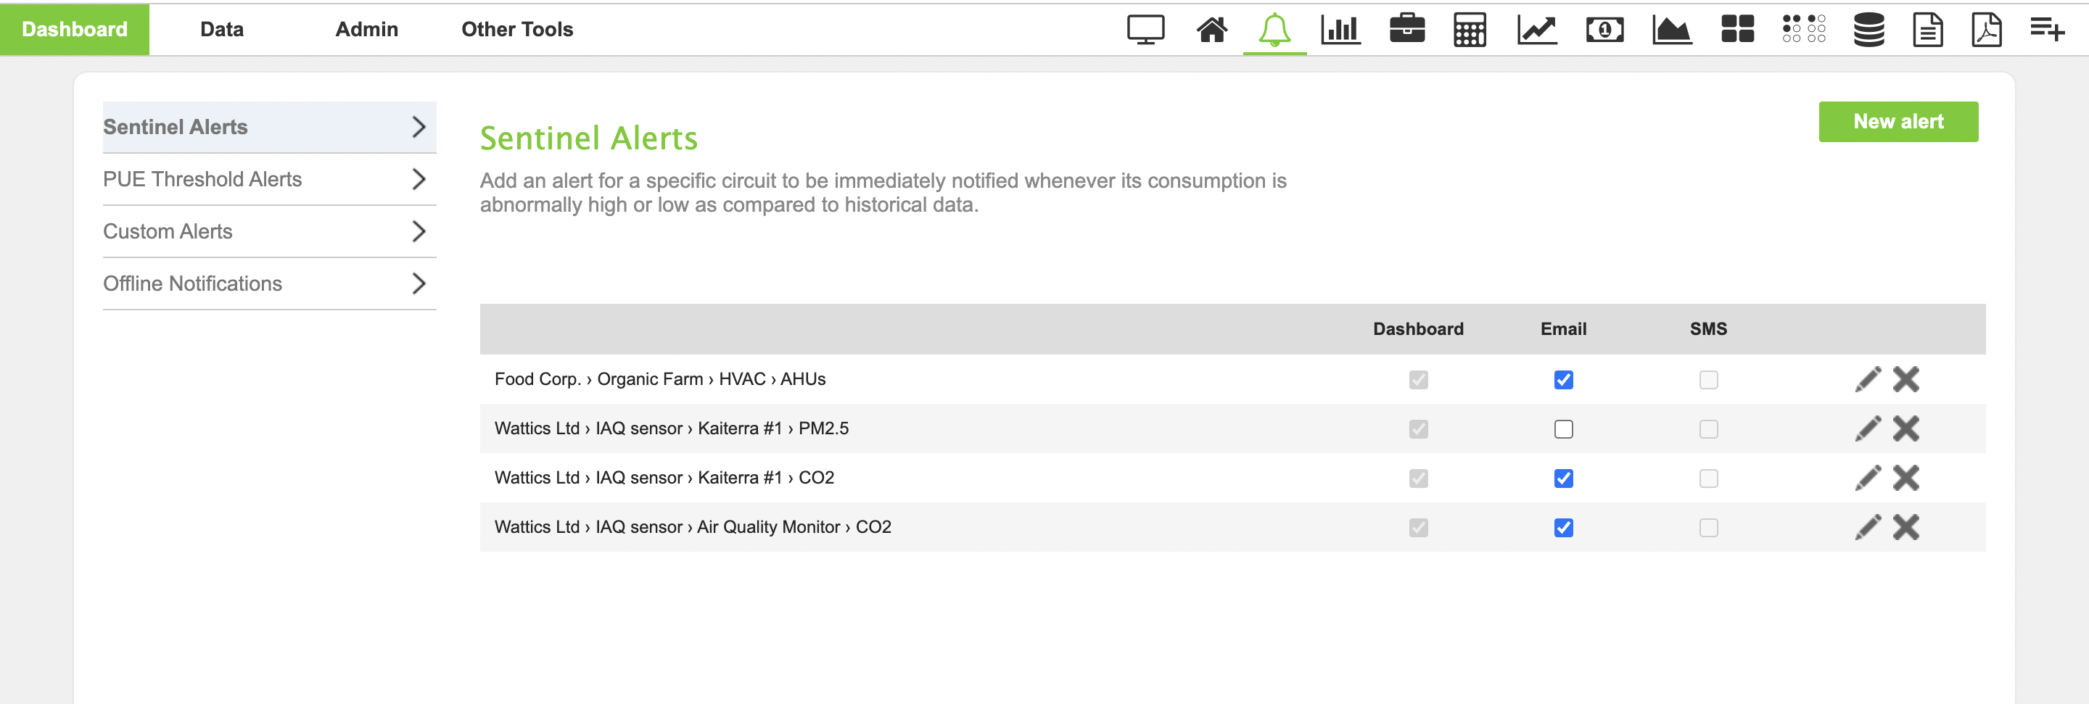Click the home icon in toolbar

pos(1211,30)
